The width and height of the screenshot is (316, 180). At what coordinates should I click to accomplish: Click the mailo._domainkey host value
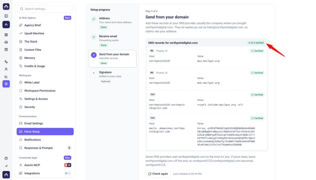pos(167,130)
